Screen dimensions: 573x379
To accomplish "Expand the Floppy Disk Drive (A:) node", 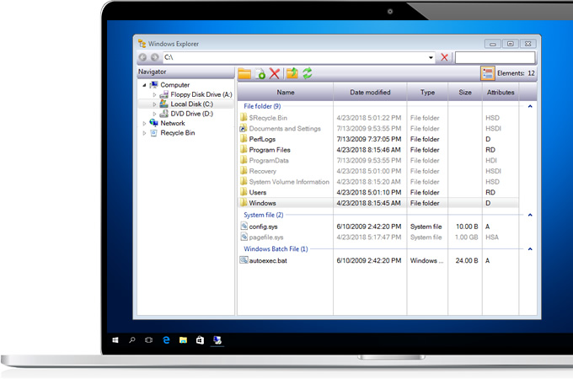I will [x=154, y=94].
